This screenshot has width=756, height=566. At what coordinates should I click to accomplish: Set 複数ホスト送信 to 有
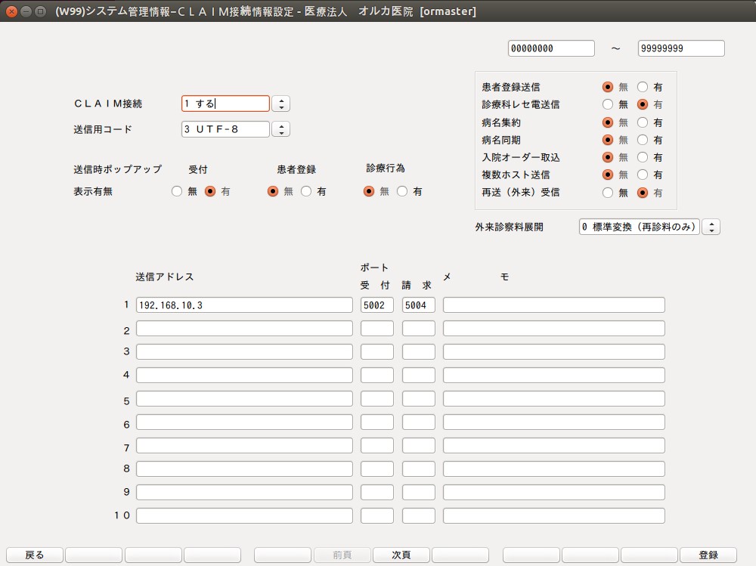pos(642,175)
